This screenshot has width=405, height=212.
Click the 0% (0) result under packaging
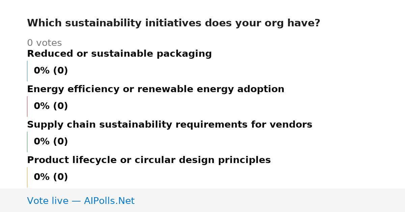click(x=51, y=71)
